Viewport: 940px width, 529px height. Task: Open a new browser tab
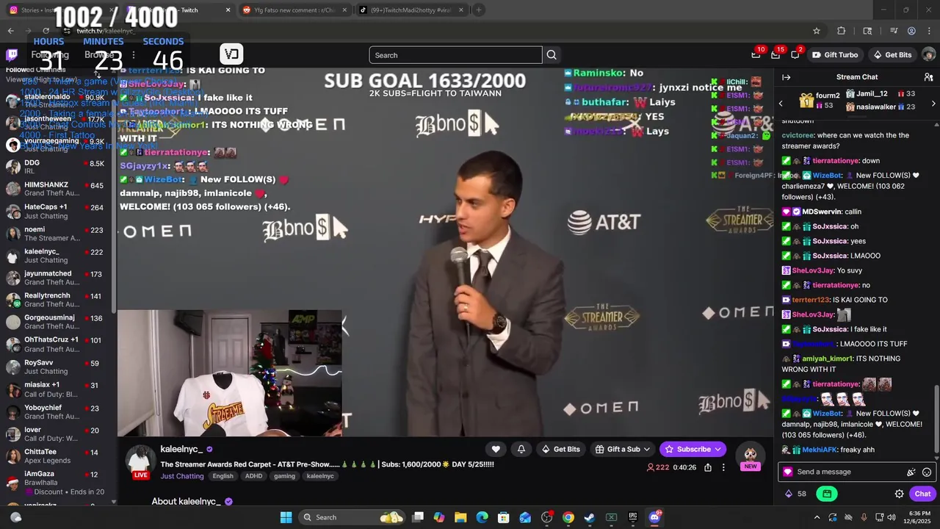(x=479, y=10)
